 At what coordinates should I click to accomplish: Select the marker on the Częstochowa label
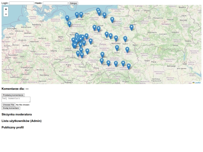(102, 55)
